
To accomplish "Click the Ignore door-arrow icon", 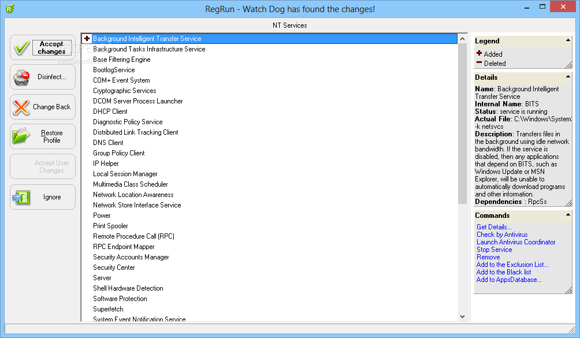I will pyautogui.click(x=21, y=197).
